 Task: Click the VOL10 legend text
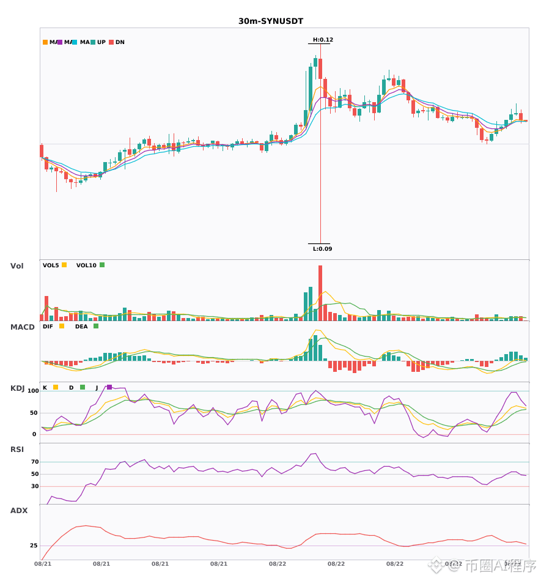(x=86, y=265)
